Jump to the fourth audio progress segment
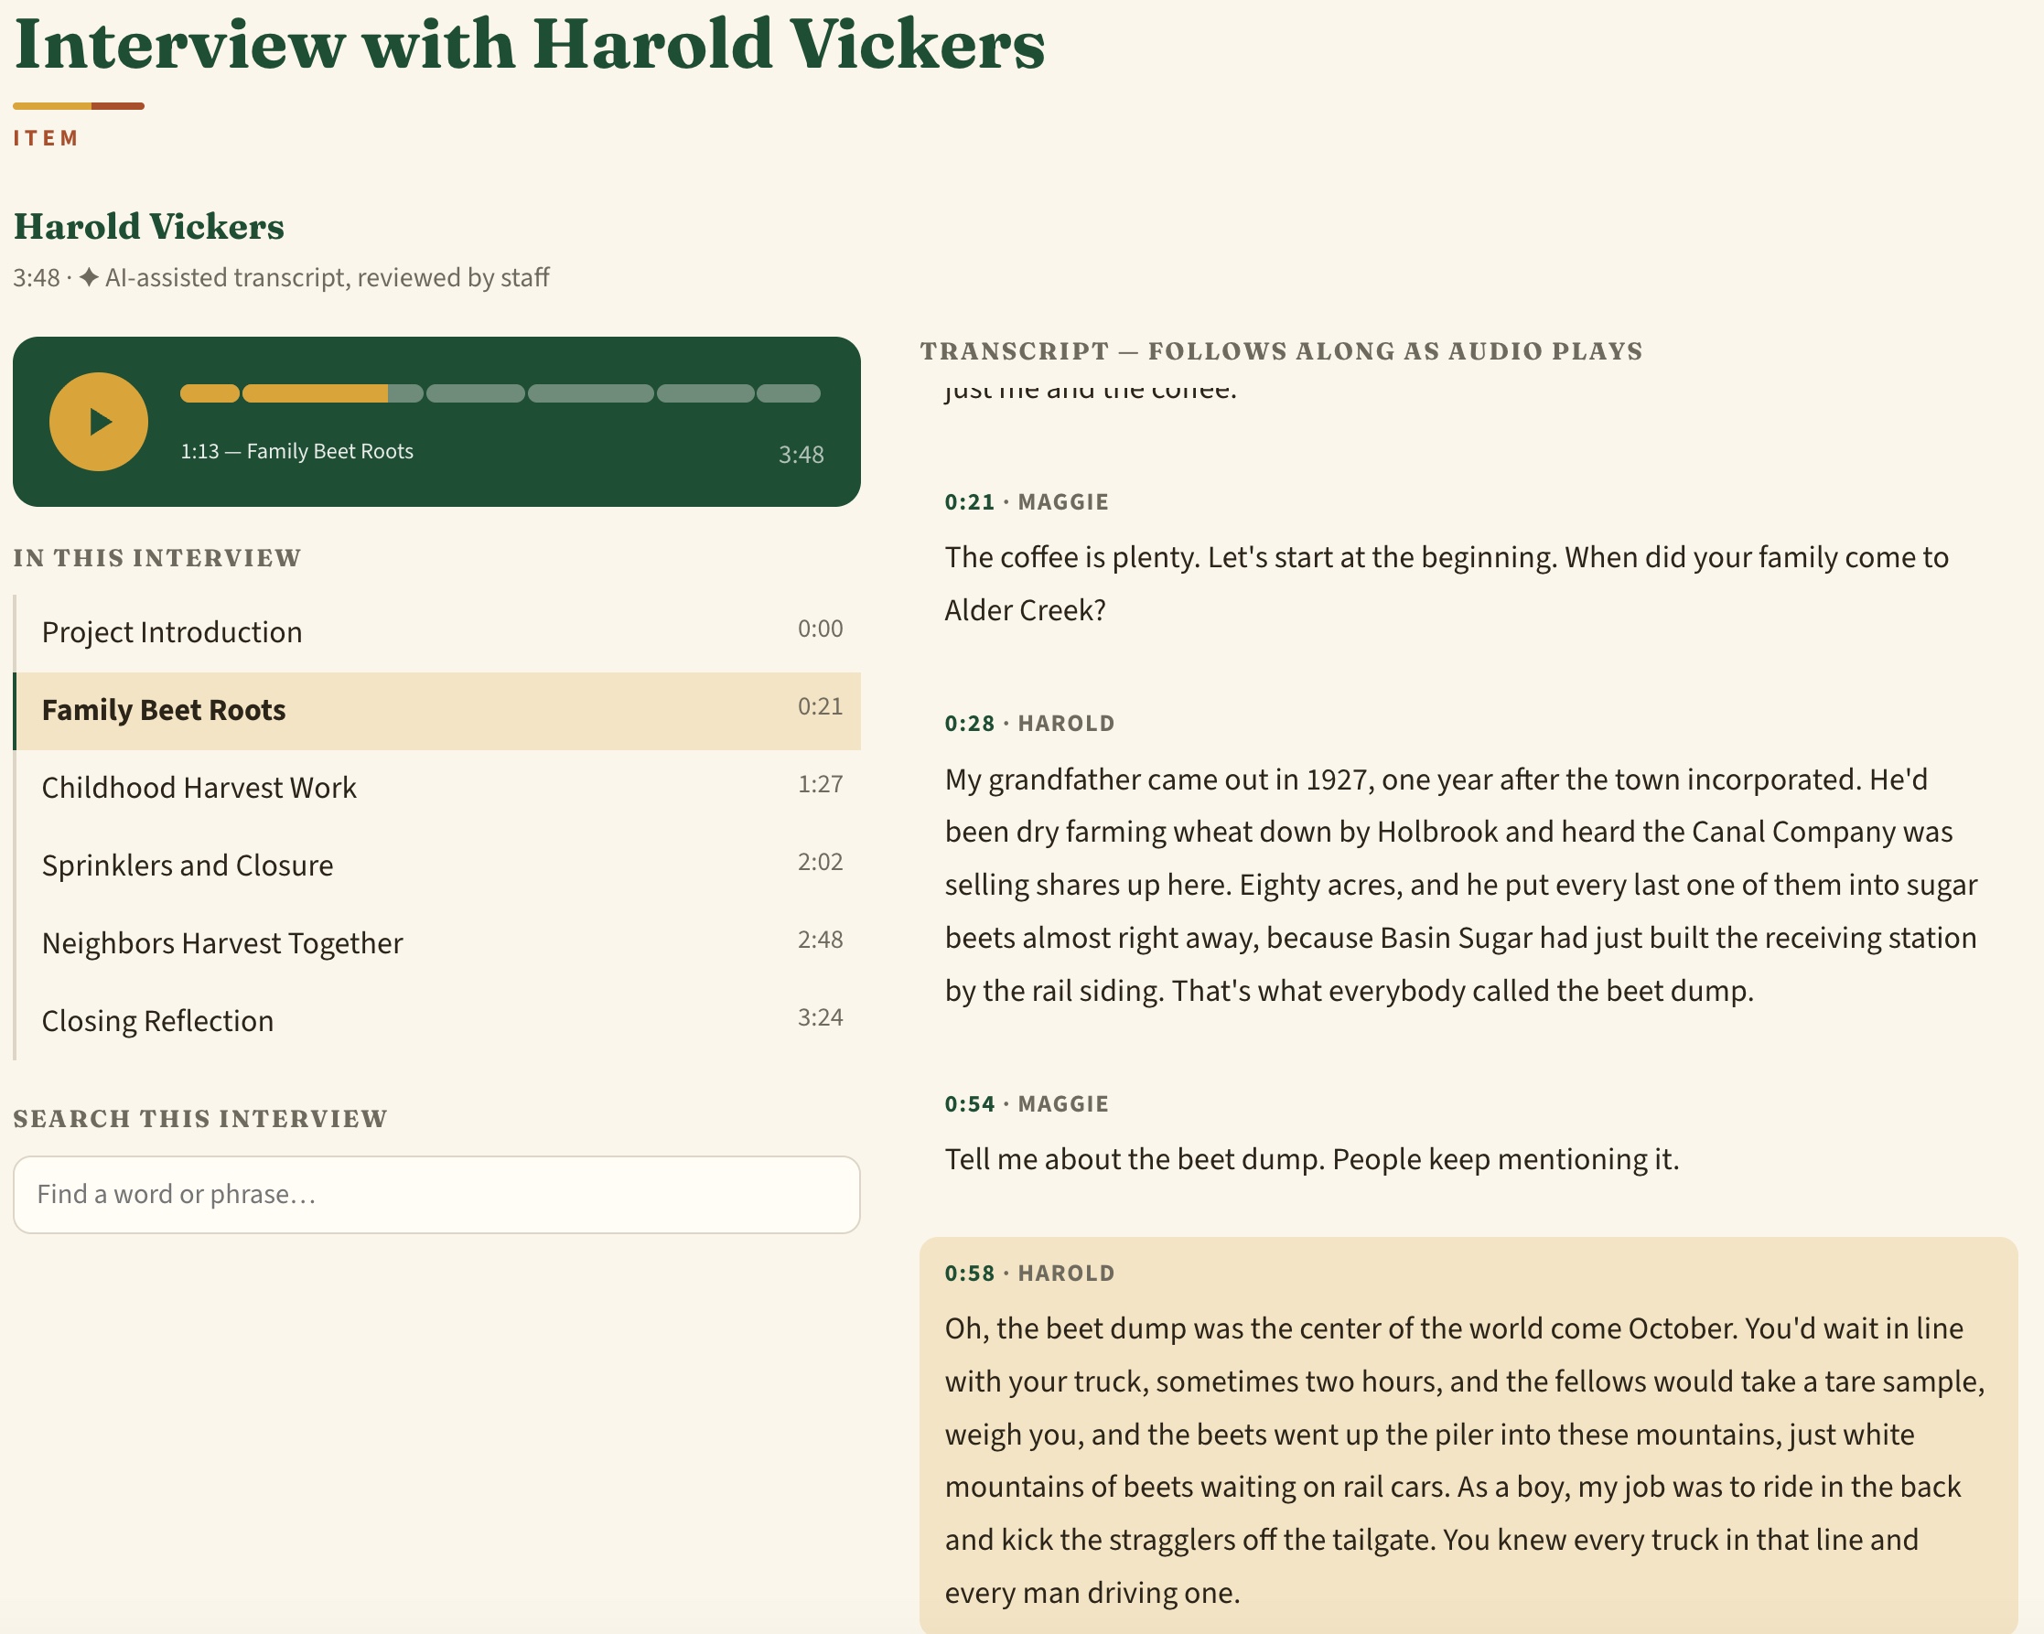 (x=591, y=393)
